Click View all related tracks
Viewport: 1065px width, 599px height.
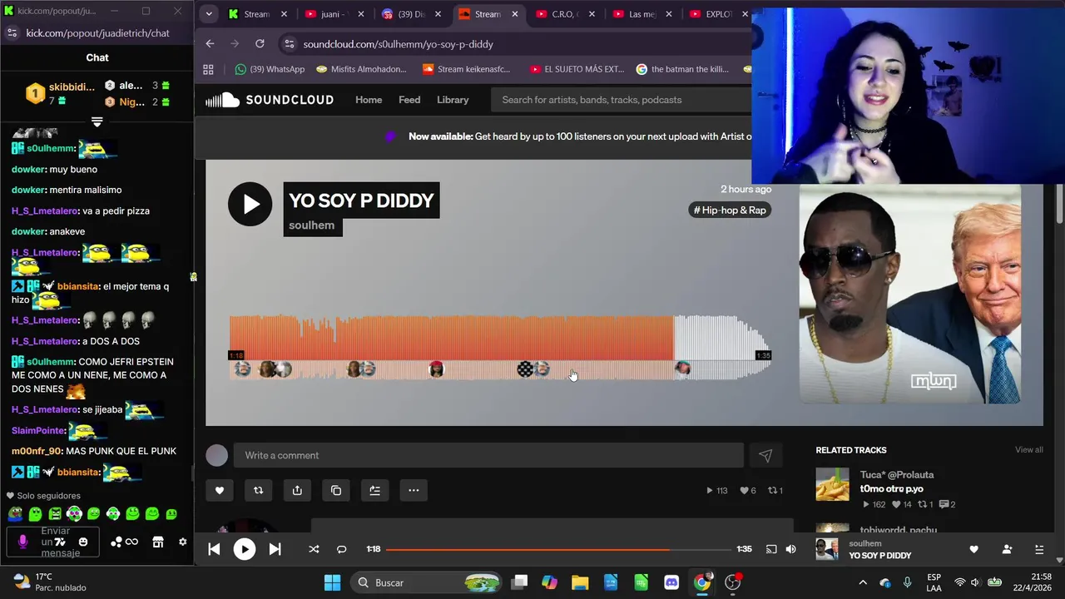pos(1028,450)
